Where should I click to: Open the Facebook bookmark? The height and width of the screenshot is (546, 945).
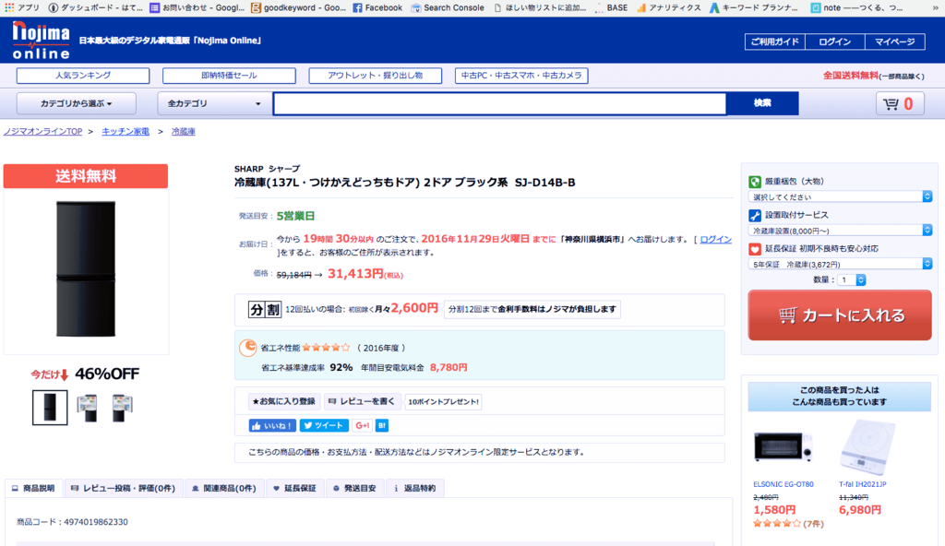(x=377, y=7)
